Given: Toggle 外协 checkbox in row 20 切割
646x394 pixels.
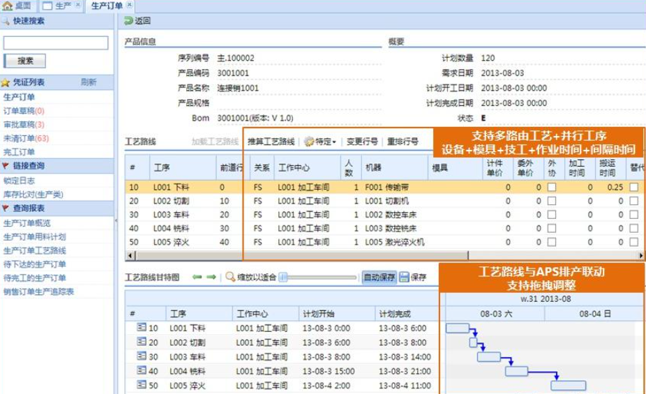Looking at the screenshot, I should click(x=551, y=201).
